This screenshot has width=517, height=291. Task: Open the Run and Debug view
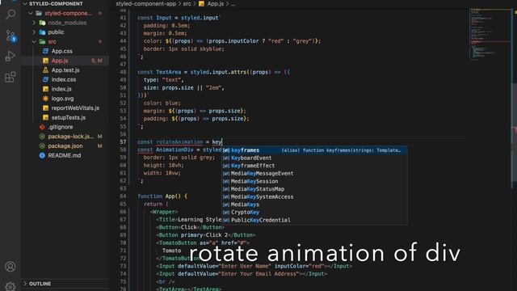point(11,57)
